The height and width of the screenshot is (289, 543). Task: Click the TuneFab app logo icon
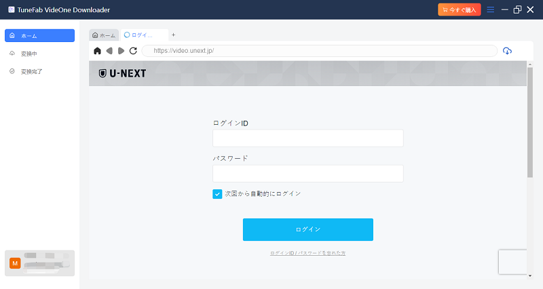point(12,9)
